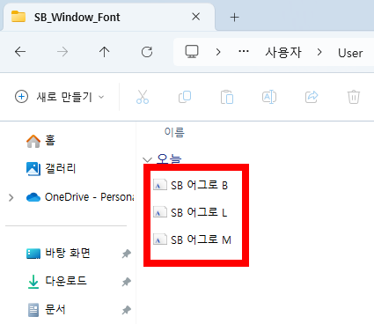
Task: Sort by the 이름 column header
Action: tap(174, 132)
